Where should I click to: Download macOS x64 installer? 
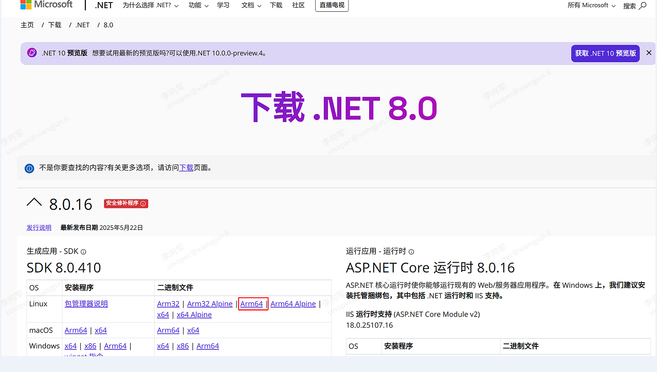101,330
